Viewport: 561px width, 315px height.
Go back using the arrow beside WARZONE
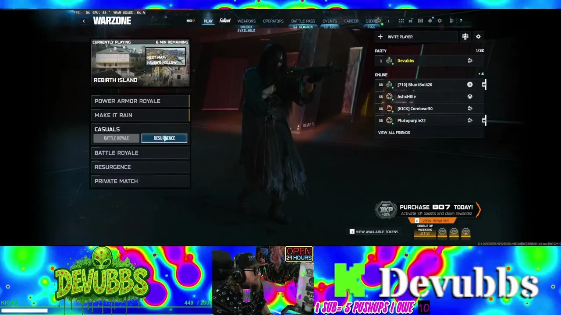84,21
